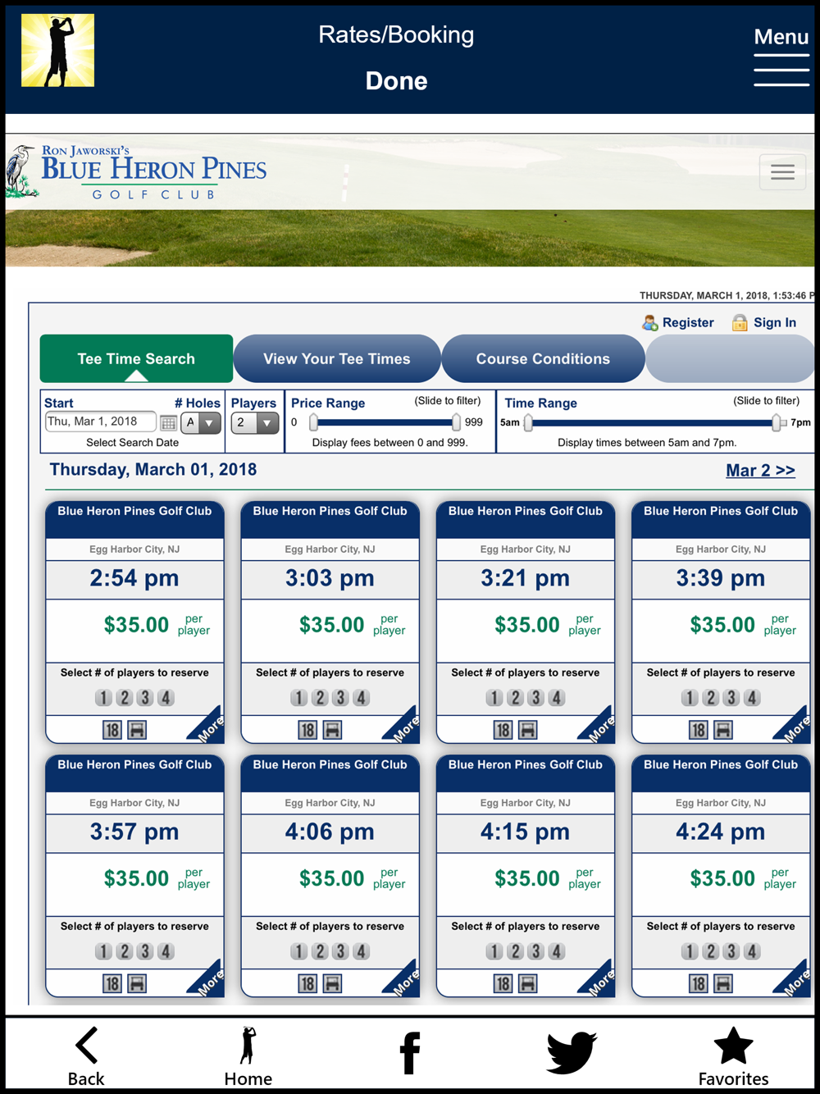Click cart icon on 2:54 pm card
Image resolution: width=820 pixels, height=1094 pixels.
(x=137, y=730)
